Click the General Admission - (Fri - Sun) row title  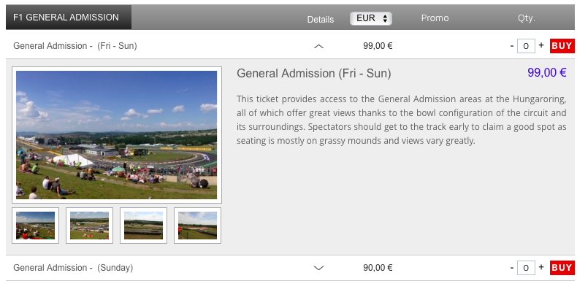(x=75, y=46)
